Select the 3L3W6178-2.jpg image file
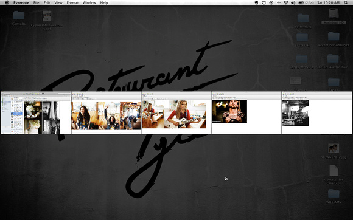 (334, 151)
